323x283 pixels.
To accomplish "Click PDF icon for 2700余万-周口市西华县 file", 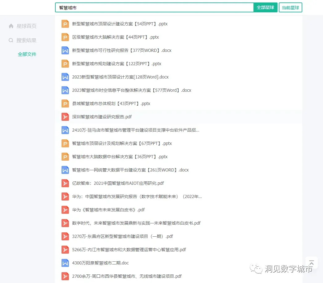I will click(65, 276).
